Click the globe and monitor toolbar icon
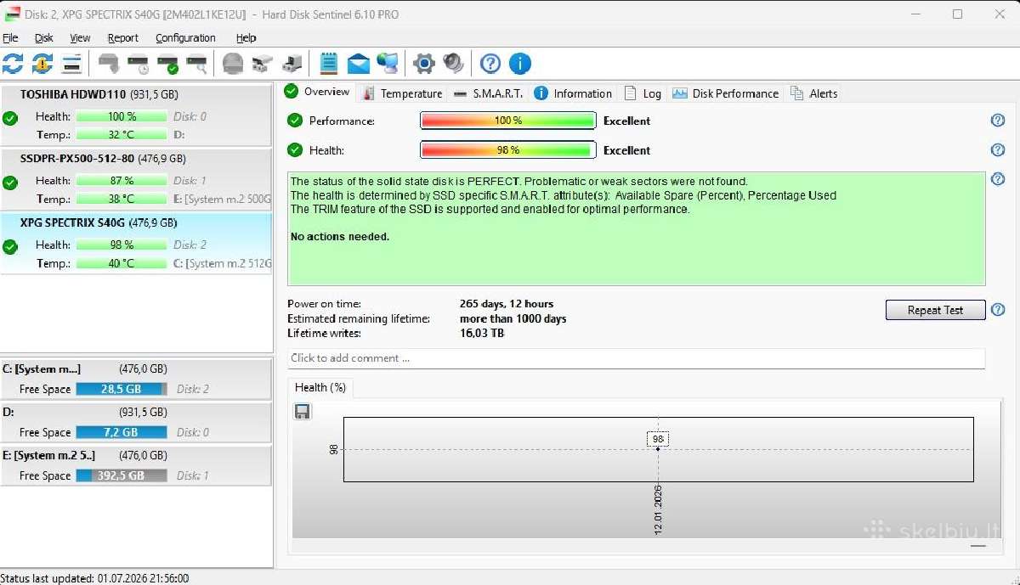1020x585 pixels. point(388,63)
